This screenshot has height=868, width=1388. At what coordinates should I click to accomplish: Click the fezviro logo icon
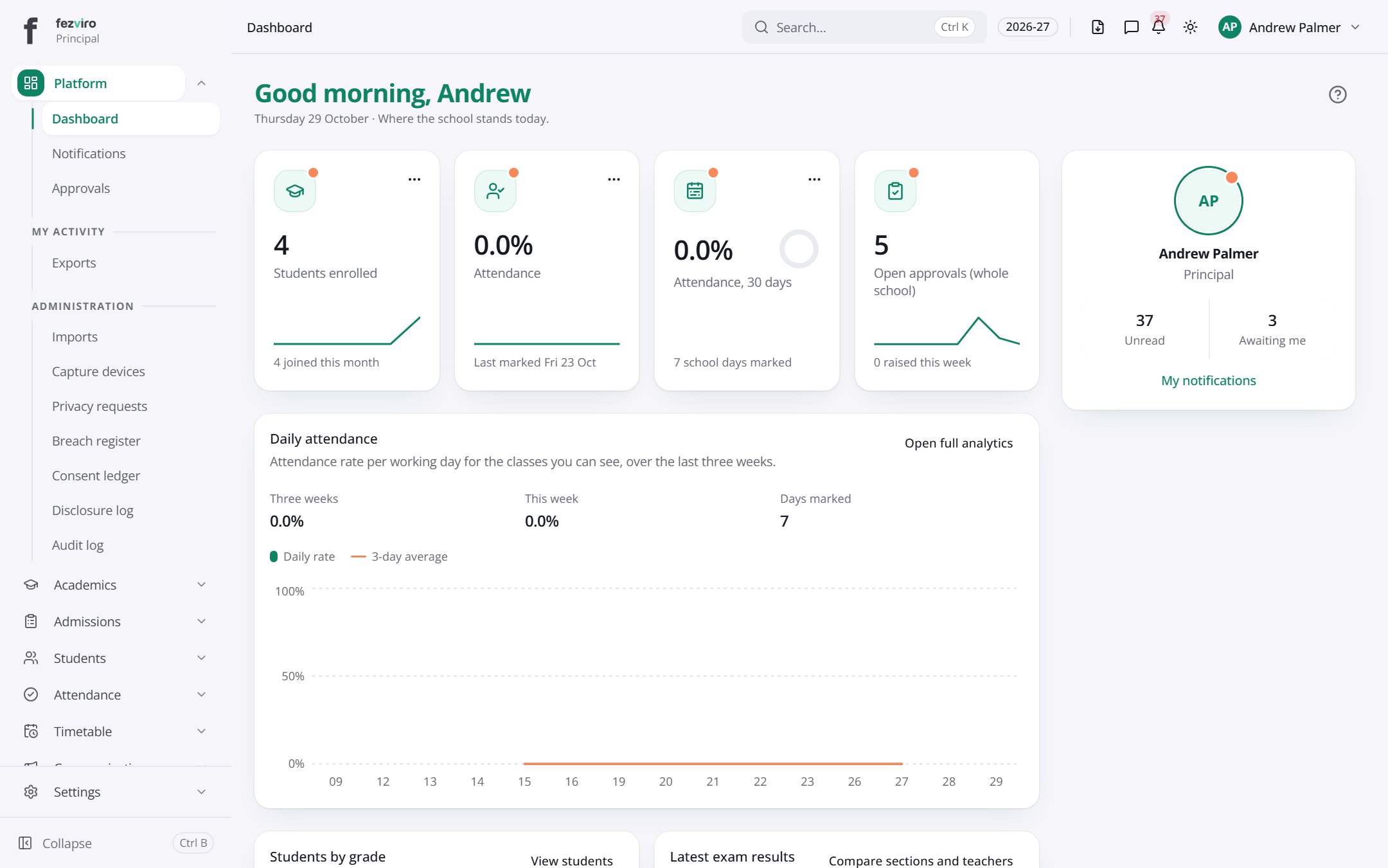(30, 30)
